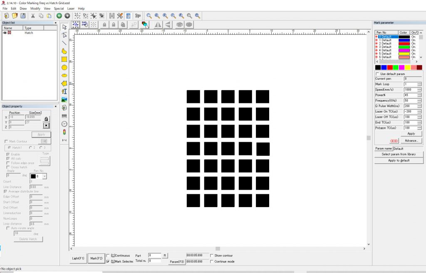Click the Power% value field
This screenshot has width=426, height=273.
pyautogui.click(x=411, y=95)
